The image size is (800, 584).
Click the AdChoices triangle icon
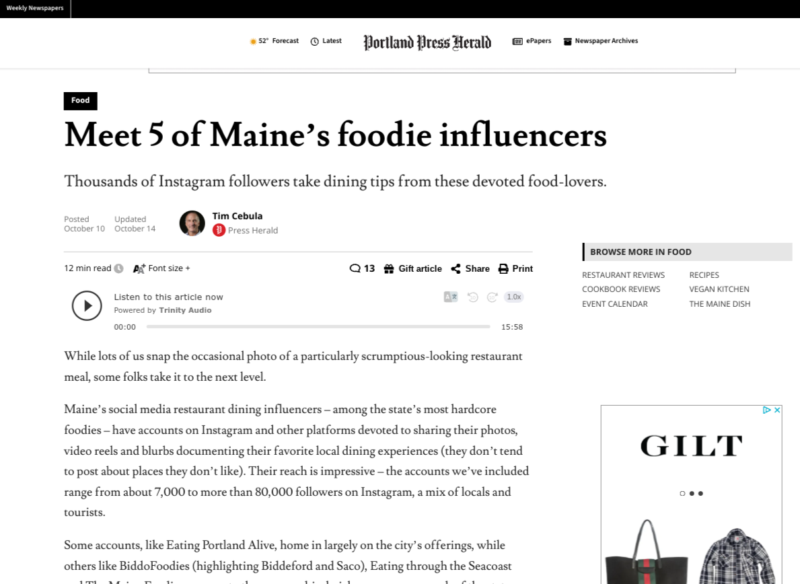pos(766,410)
